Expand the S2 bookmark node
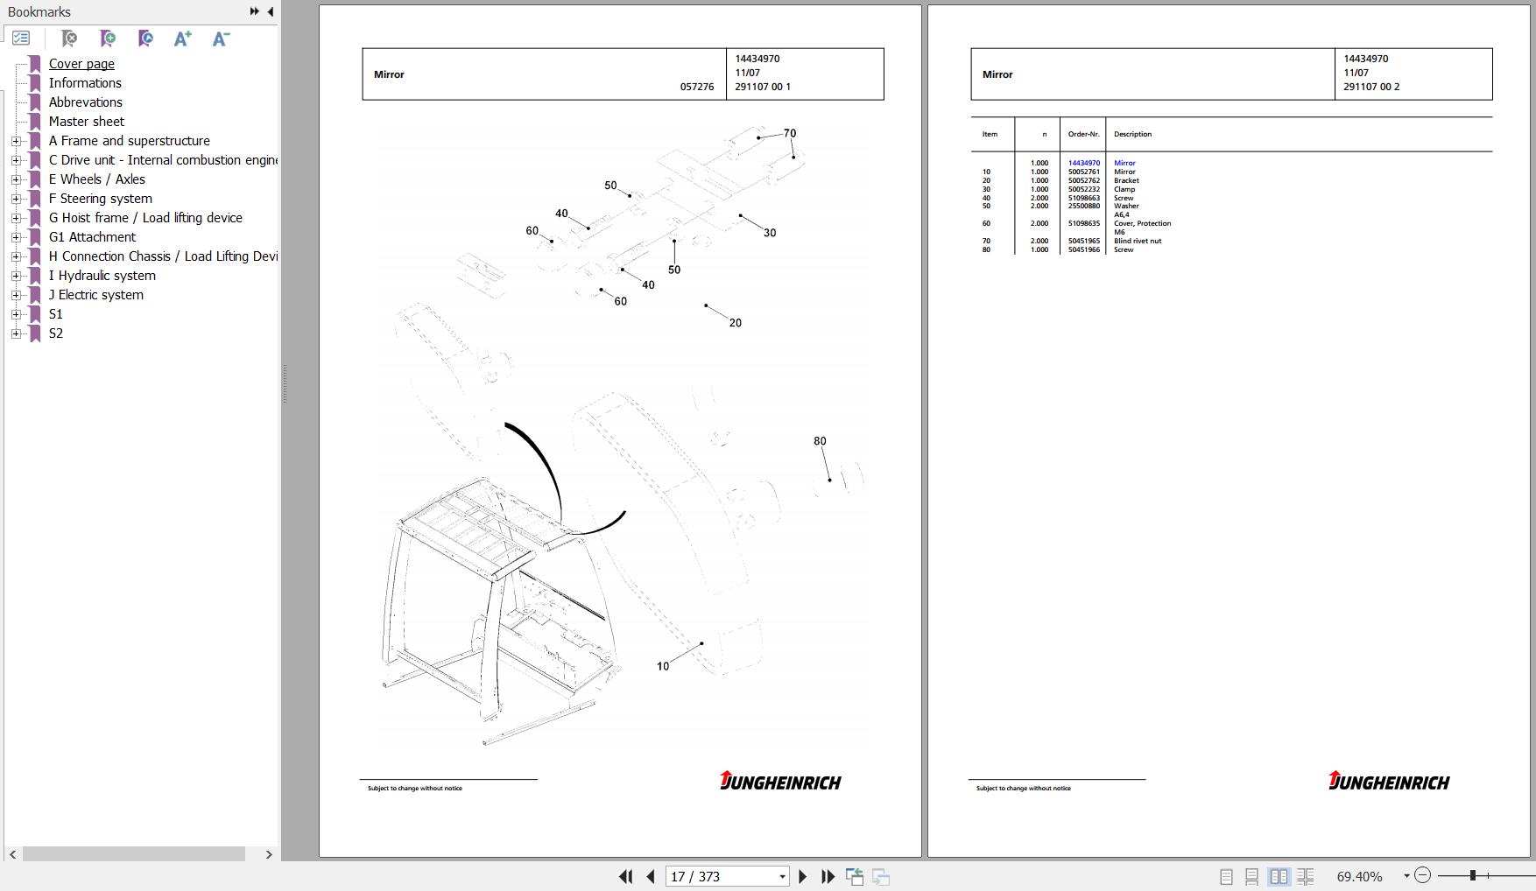1536x891 pixels. point(16,333)
